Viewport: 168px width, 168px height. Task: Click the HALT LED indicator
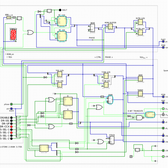pyautogui.click(x=60, y=10)
